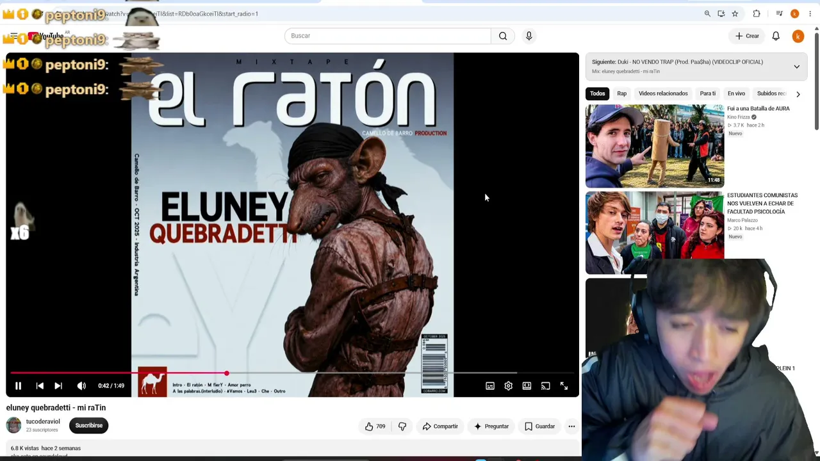The height and width of the screenshot is (461, 820).
Task: Open the Crear create menu
Action: (747, 36)
